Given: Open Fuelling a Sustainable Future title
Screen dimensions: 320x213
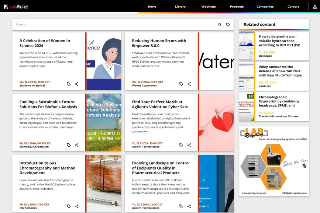Looking at the screenshot, I should tap(48, 104).
